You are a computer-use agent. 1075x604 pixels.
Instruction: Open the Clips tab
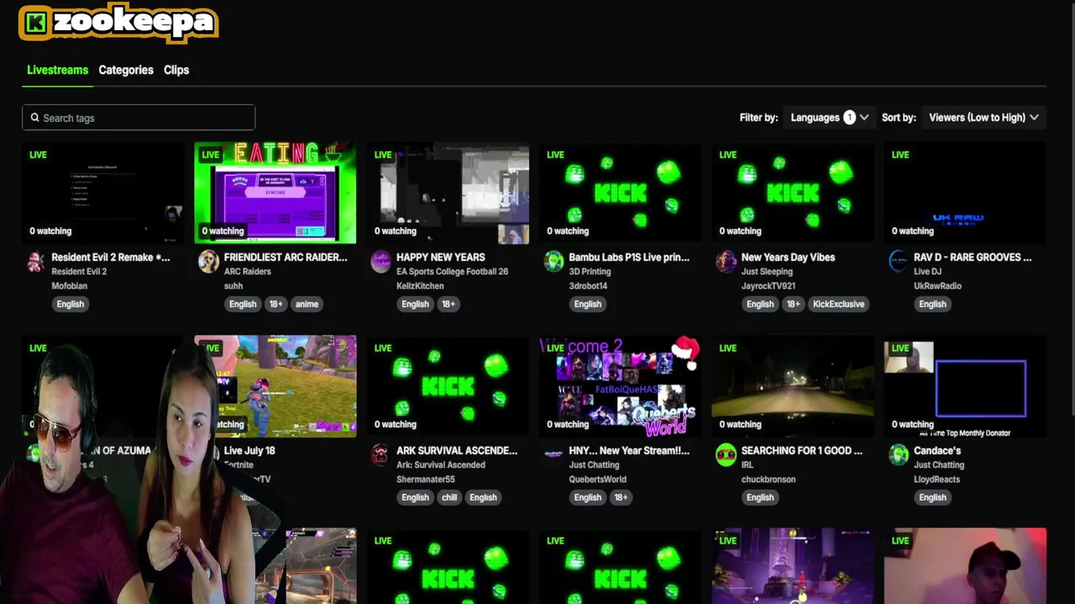(176, 70)
